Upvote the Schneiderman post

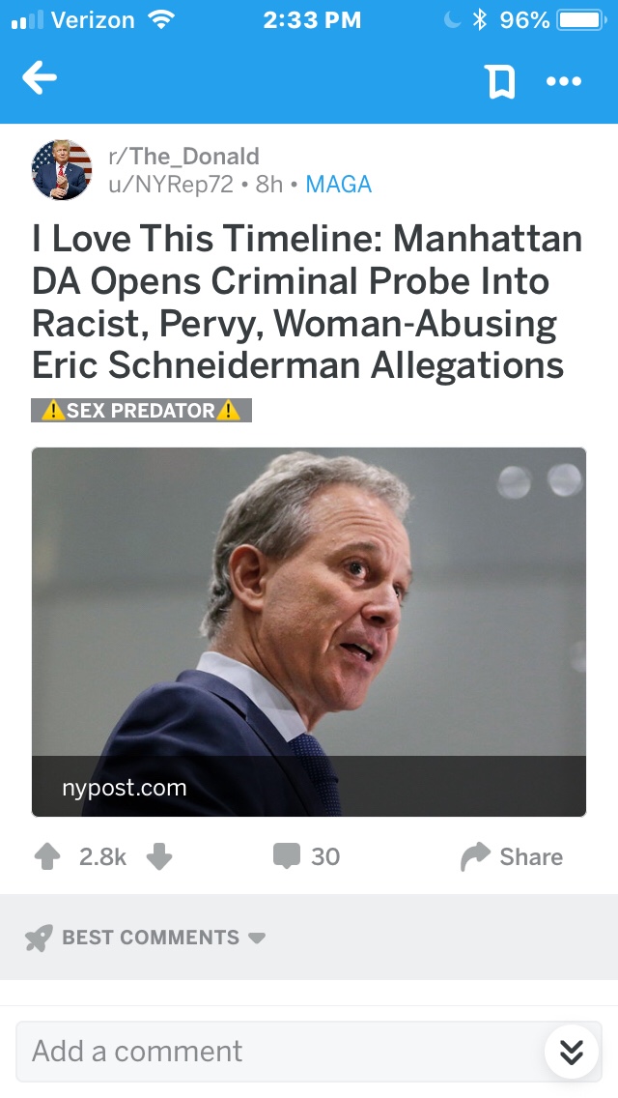[47, 857]
